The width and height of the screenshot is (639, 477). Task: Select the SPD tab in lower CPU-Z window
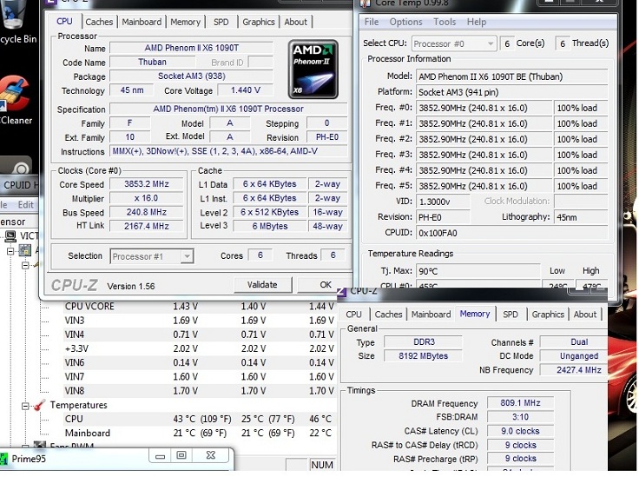(511, 315)
